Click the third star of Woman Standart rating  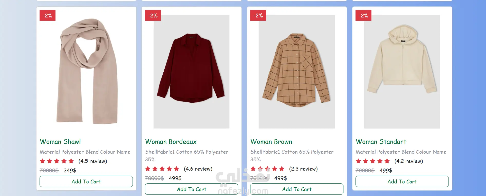coord(373,161)
